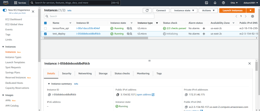Uncheck the test_deploy row checkbox

coord(45,34)
